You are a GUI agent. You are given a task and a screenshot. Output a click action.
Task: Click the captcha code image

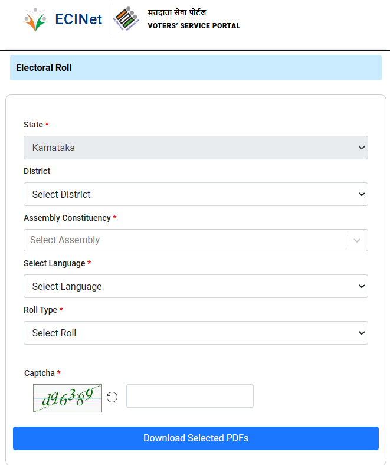pos(68,398)
